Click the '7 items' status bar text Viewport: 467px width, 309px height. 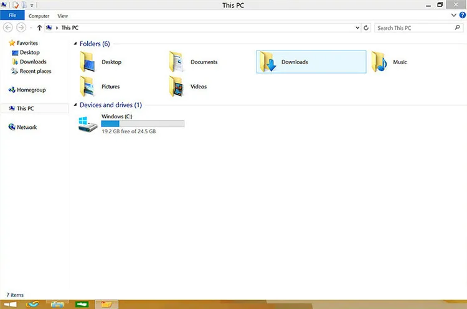[15, 295]
